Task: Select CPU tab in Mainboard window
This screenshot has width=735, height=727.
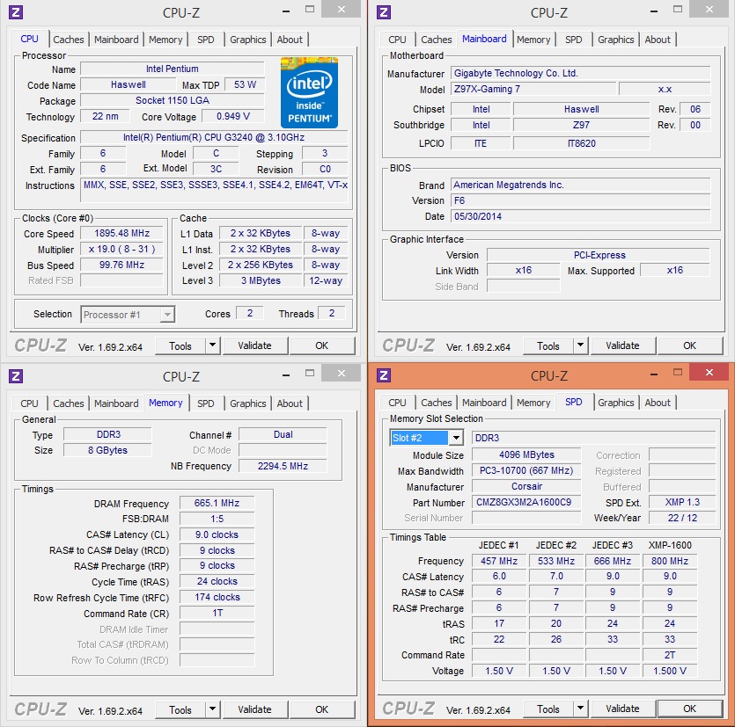Action: click(397, 40)
